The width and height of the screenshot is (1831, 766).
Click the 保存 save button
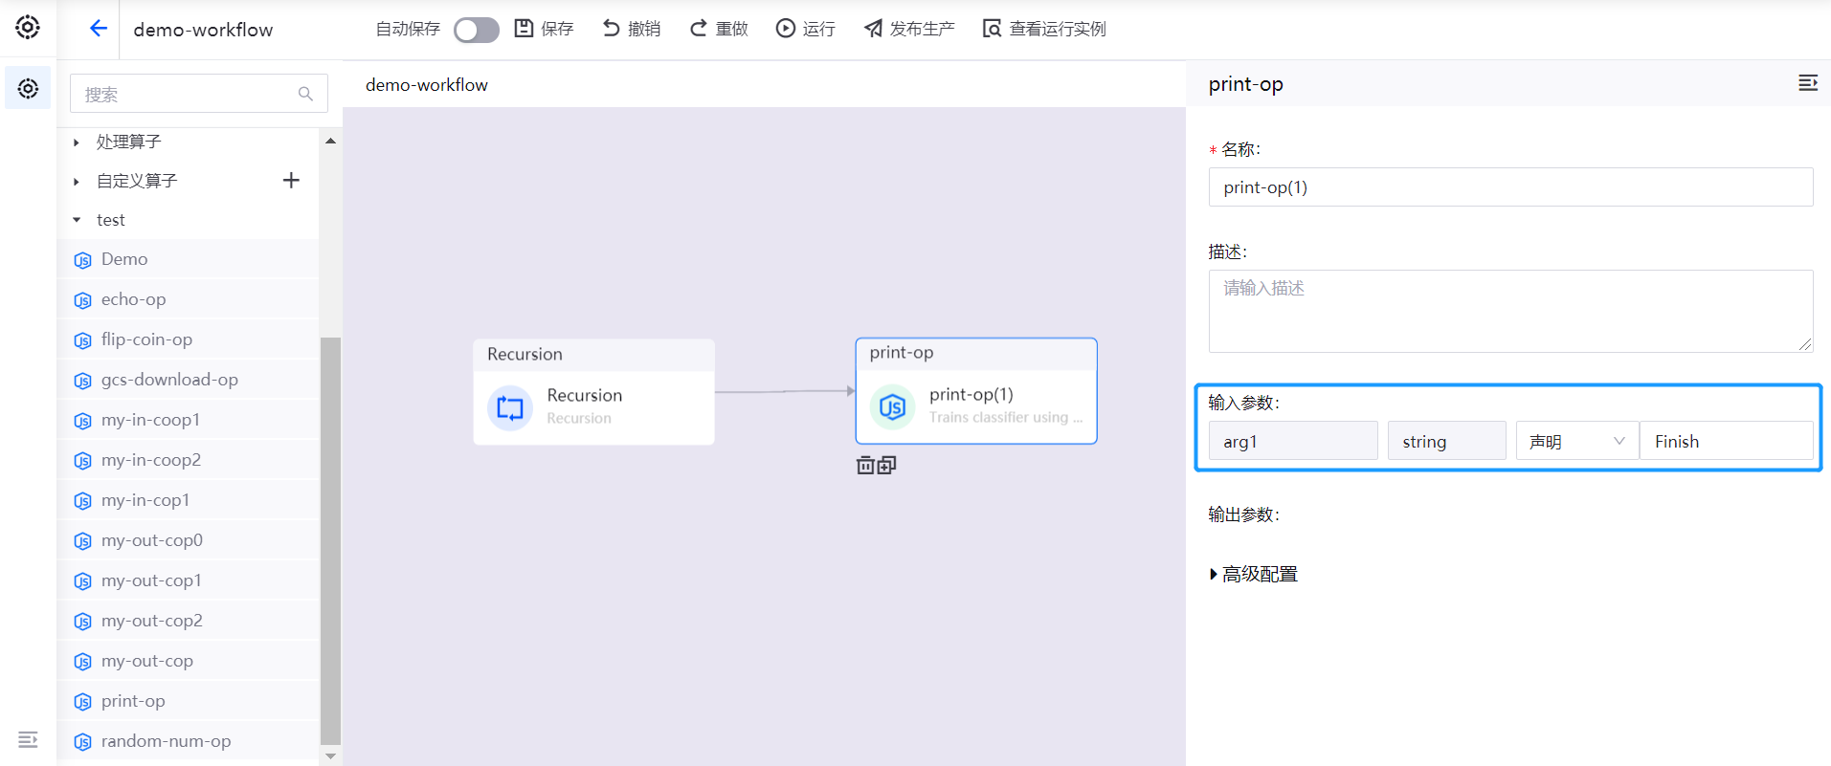coord(545,29)
